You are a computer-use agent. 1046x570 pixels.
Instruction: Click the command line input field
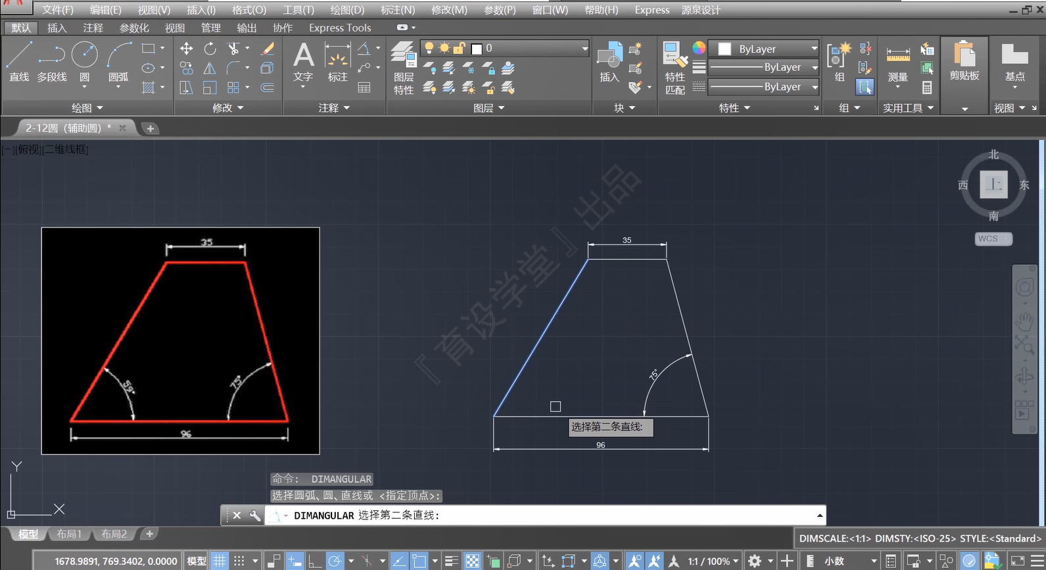click(x=546, y=515)
